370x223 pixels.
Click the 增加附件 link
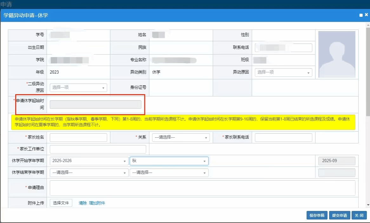click(97, 203)
